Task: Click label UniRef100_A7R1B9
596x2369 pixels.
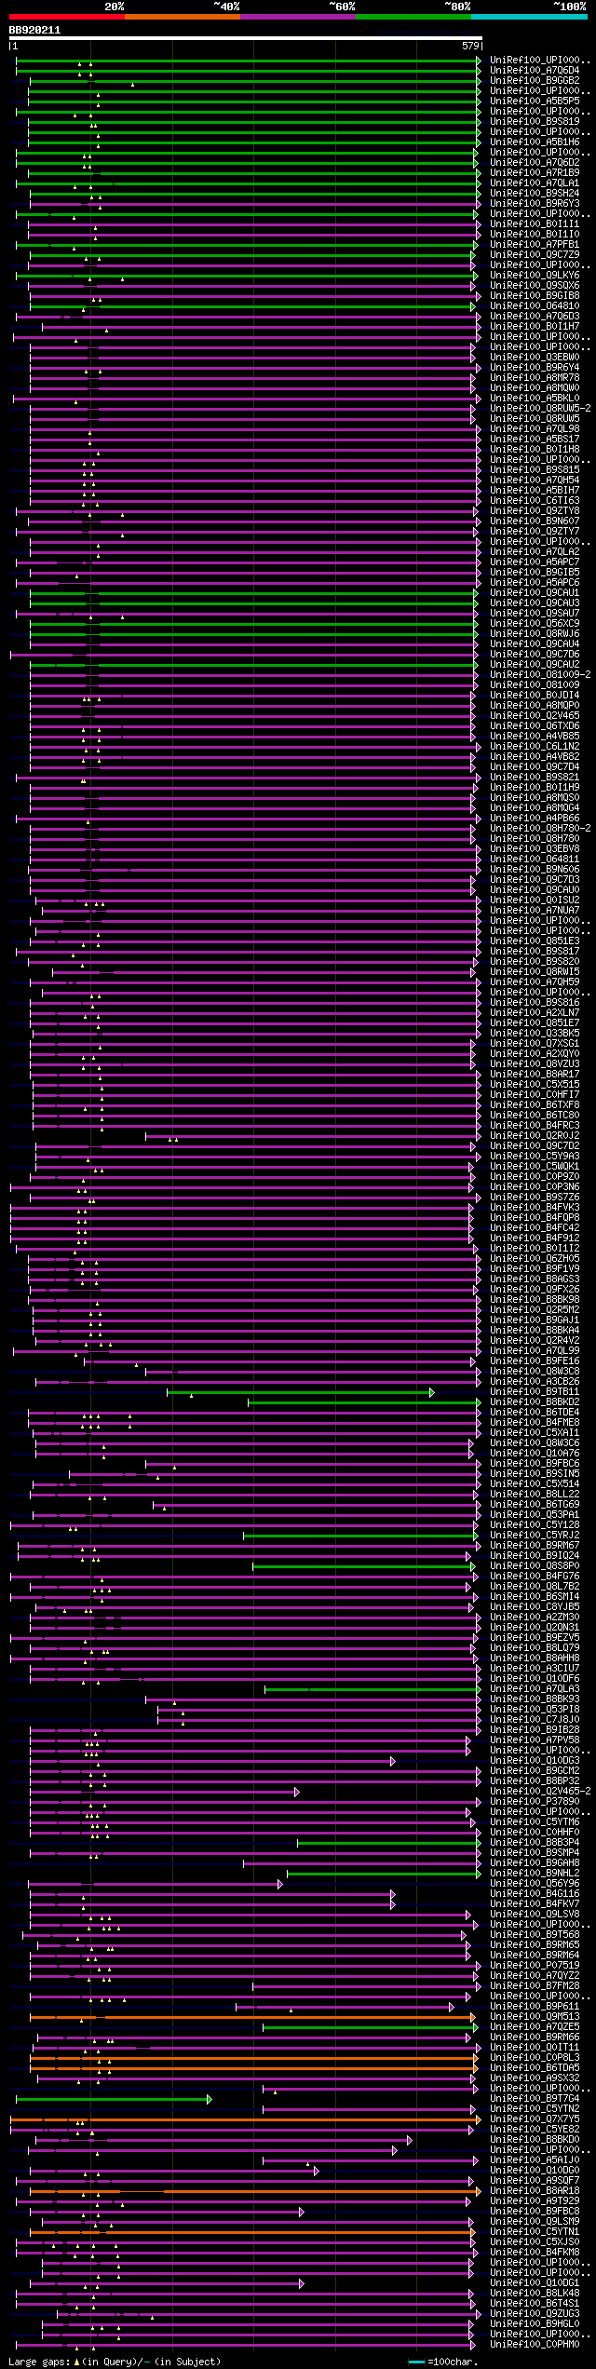Action: tap(535, 172)
